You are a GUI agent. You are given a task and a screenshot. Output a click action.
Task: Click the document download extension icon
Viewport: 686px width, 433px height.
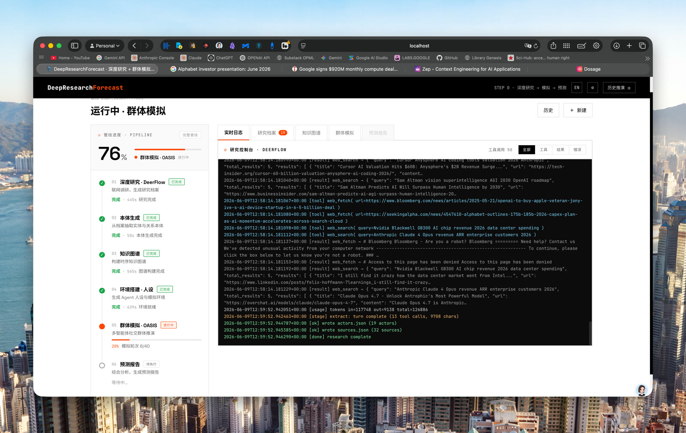179,46
